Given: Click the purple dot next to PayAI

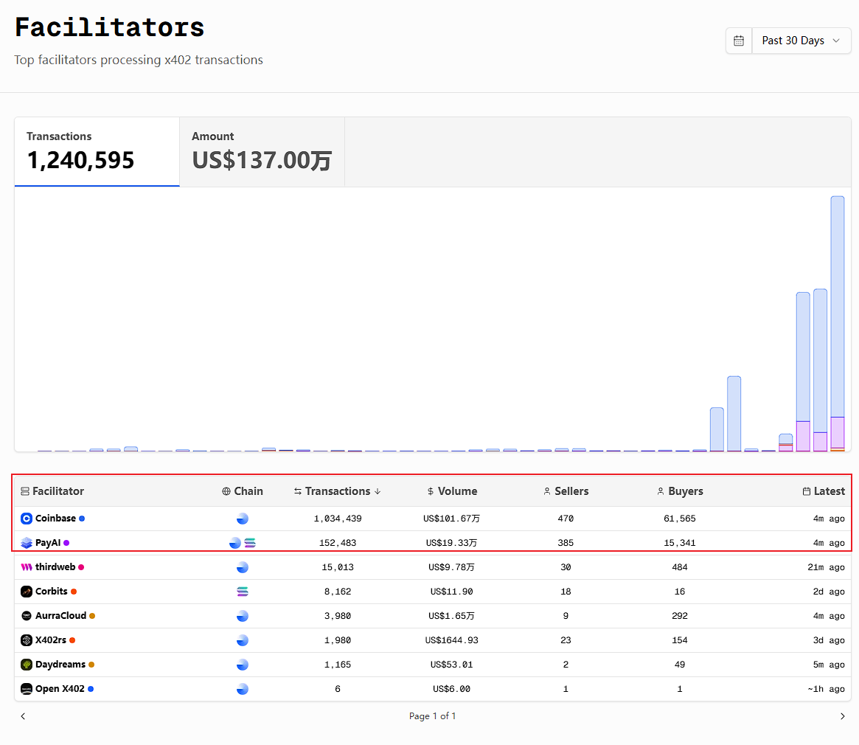Looking at the screenshot, I should coord(66,543).
